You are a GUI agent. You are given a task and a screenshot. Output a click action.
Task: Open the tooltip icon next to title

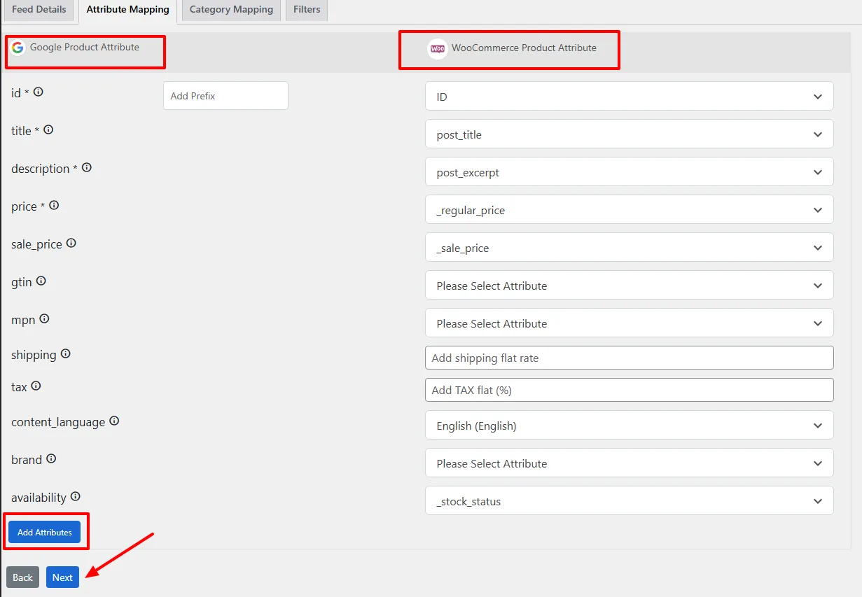point(47,129)
